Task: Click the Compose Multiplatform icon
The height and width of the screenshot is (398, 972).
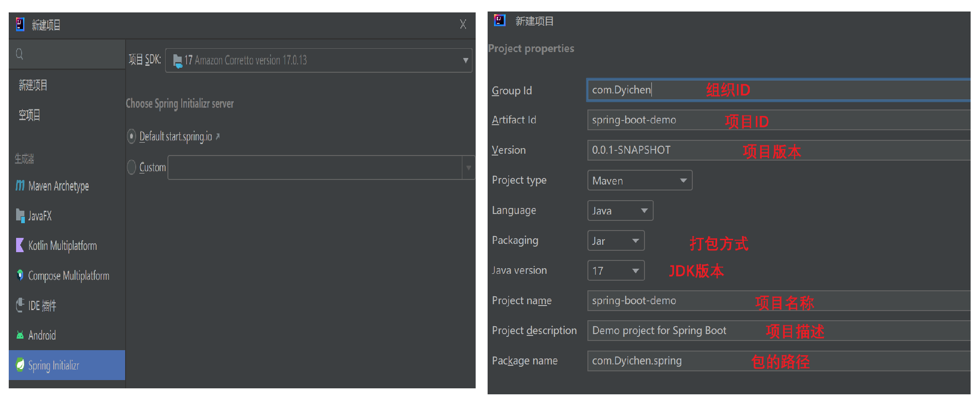Action: coord(20,275)
